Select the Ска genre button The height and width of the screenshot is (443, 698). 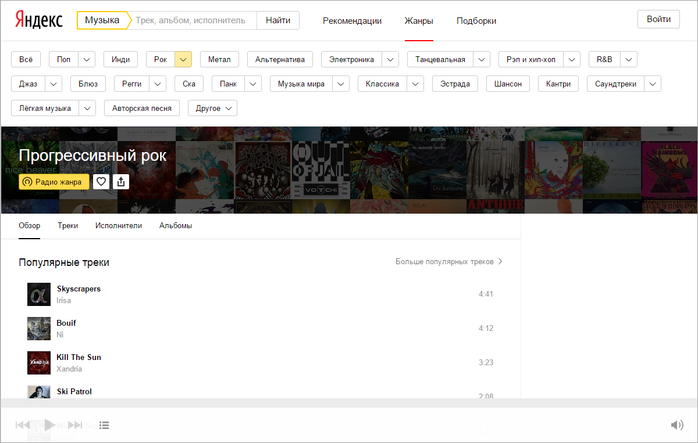click(x=189, y=84)
